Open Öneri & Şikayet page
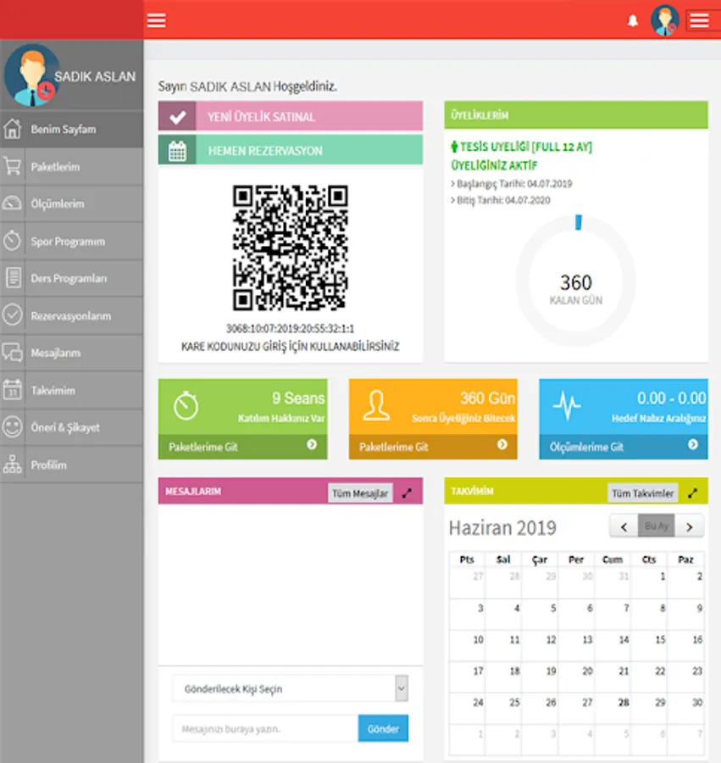Image resolution: width=721 pixels, height=763 pixels. [71, 427]
